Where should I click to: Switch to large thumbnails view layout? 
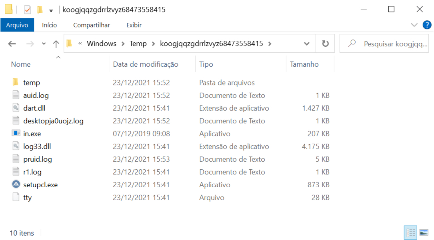point(424,232)
